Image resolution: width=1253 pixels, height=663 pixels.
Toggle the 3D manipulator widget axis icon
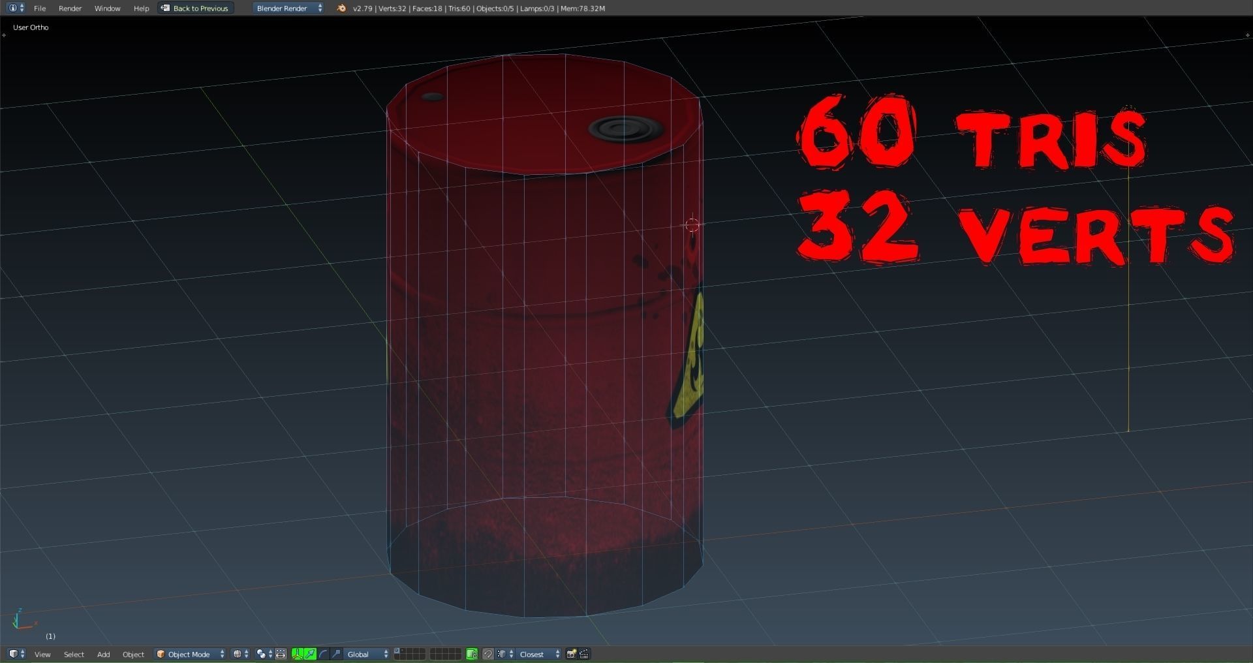click(x=298, y=655)
